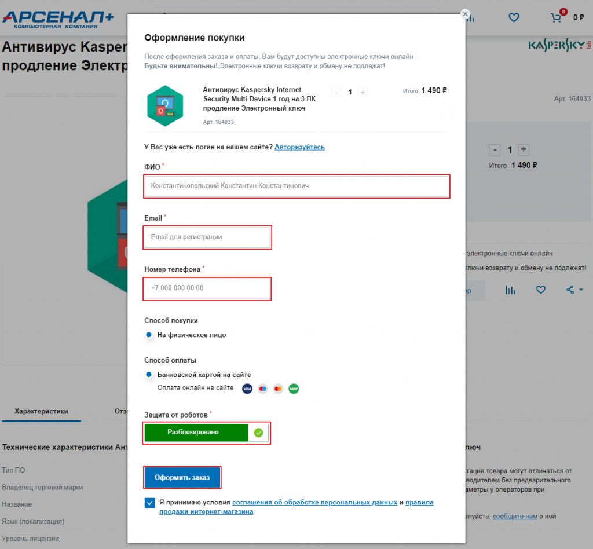Focus the ФИО name input field
593x549 pixels.
(296, 186)
